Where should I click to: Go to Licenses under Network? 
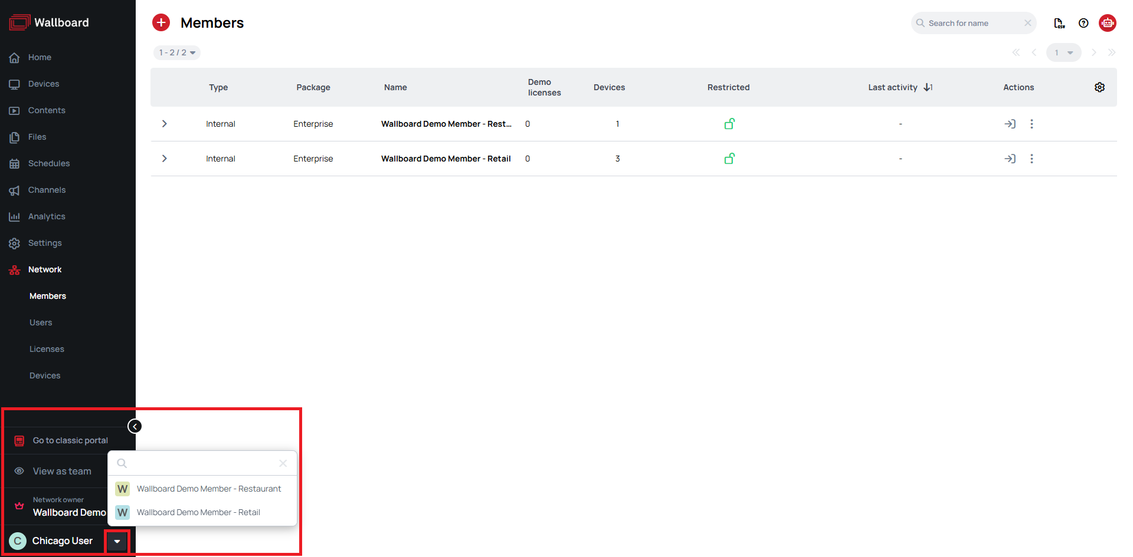[x=47, y=349]
